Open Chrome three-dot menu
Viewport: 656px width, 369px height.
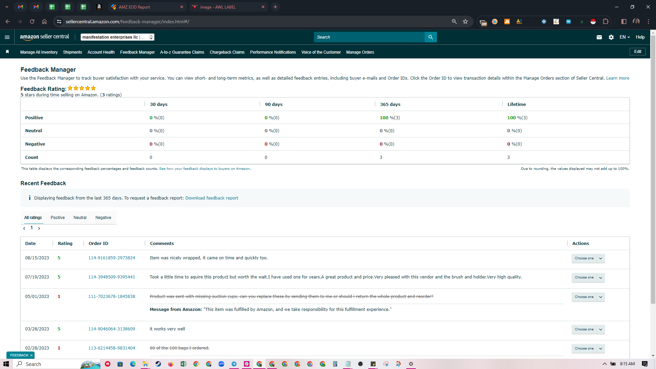648,22
